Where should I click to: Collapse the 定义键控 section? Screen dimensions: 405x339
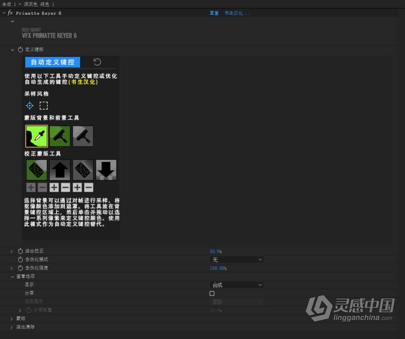[x=12, y=50]
